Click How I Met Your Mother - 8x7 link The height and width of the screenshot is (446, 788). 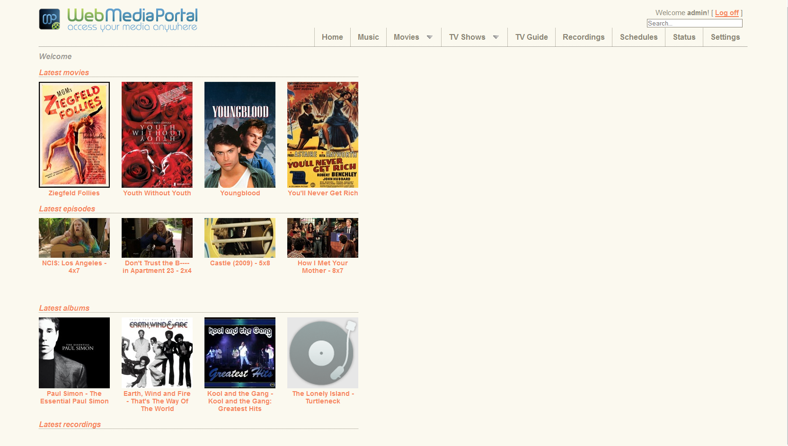coord(323,267)
